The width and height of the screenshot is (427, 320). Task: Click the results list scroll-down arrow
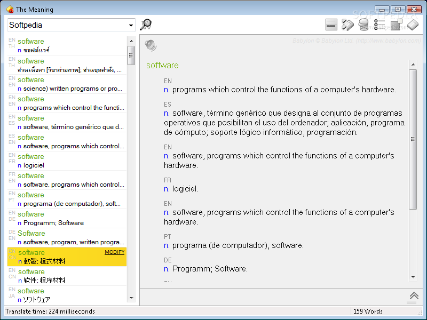[x=131, y=298]
